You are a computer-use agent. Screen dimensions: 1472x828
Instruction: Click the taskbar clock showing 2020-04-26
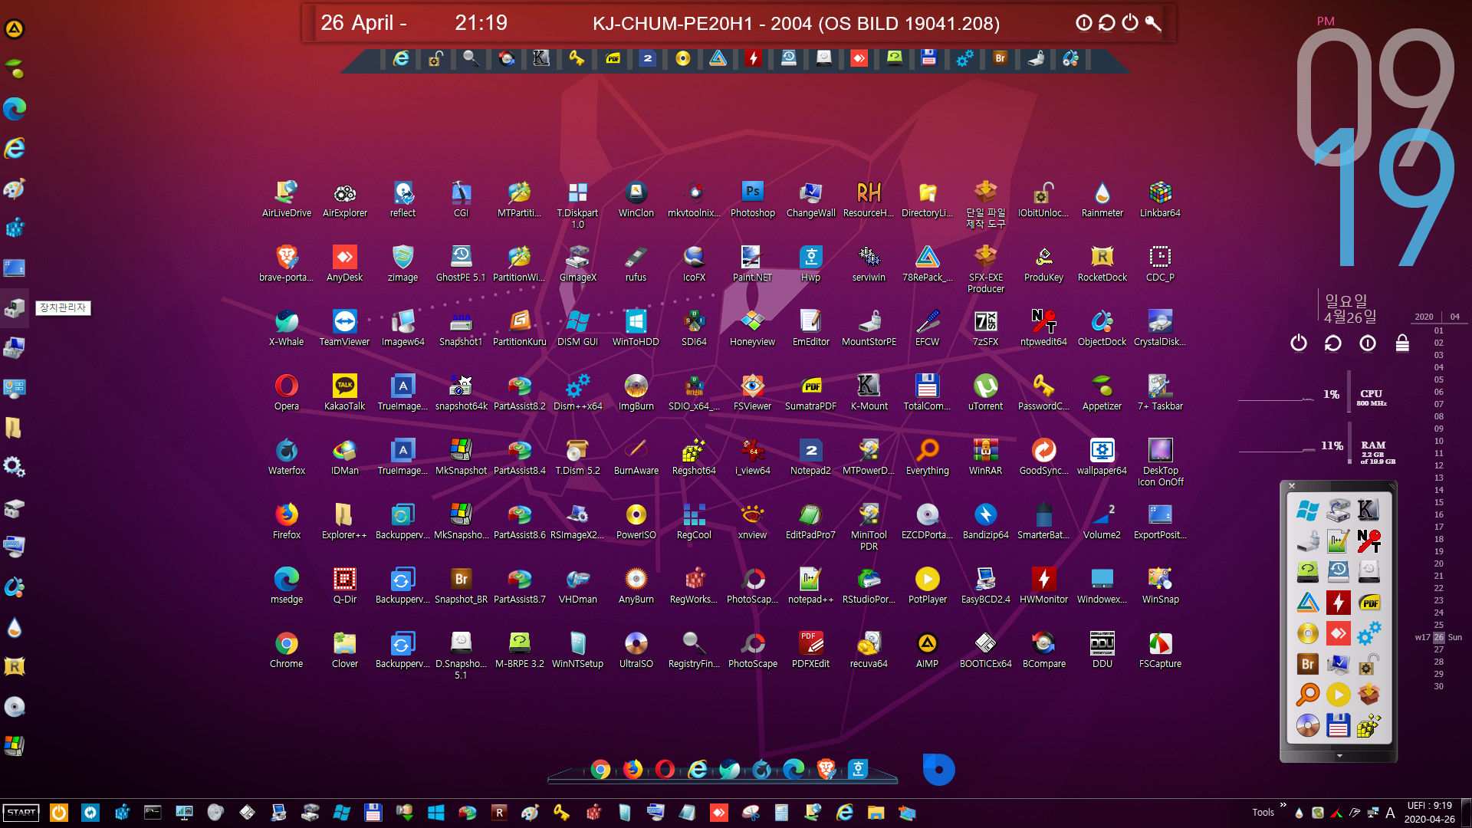click(1429, 813)
